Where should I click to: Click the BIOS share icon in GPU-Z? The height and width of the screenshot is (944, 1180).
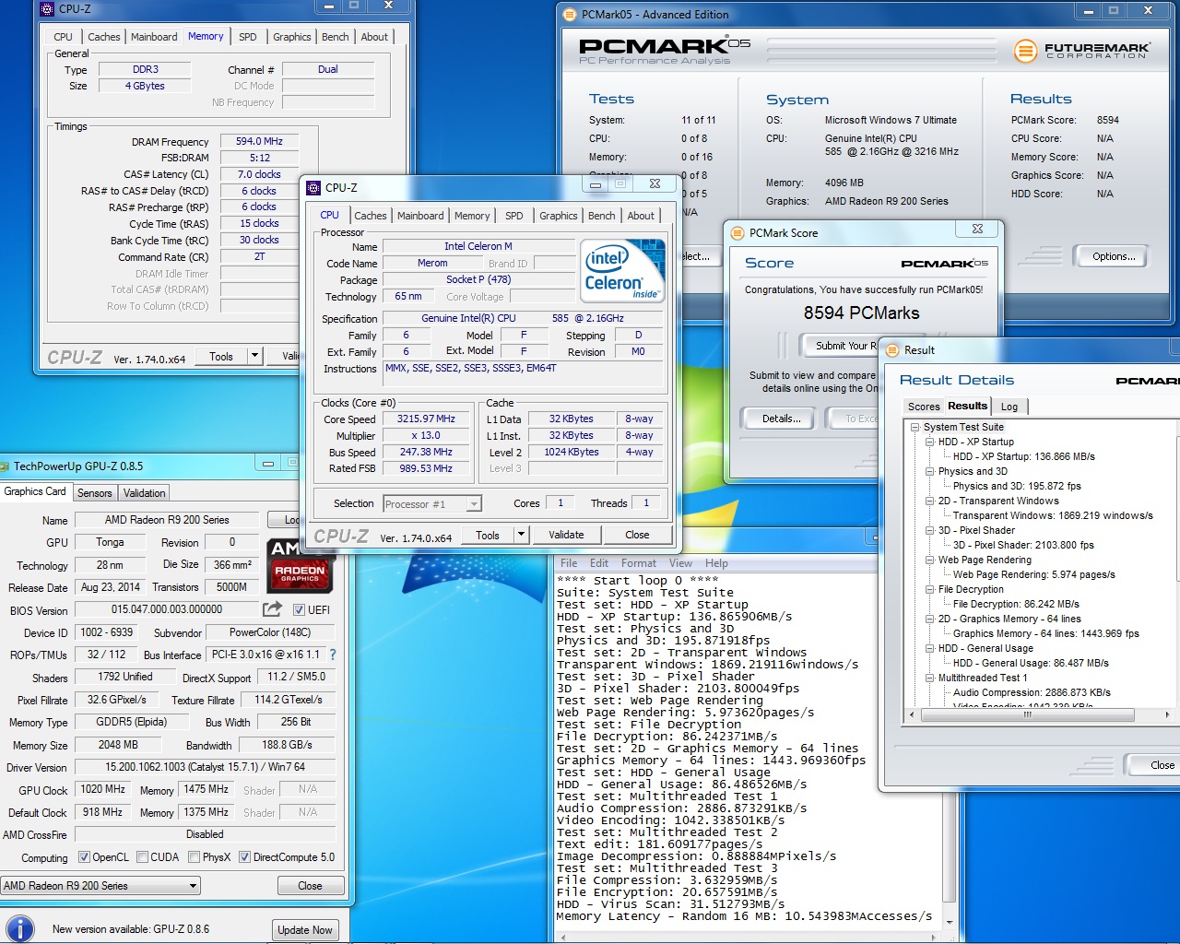(272, 609)
